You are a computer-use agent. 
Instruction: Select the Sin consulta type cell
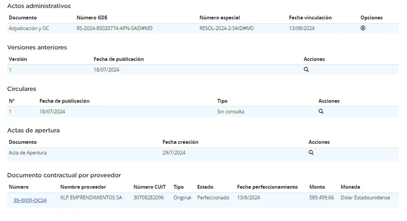[x=230, y=112]
